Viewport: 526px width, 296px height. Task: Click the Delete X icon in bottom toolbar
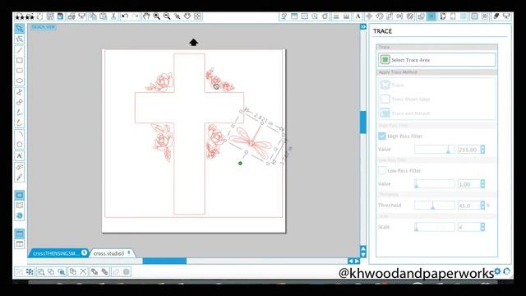(83, 271)
